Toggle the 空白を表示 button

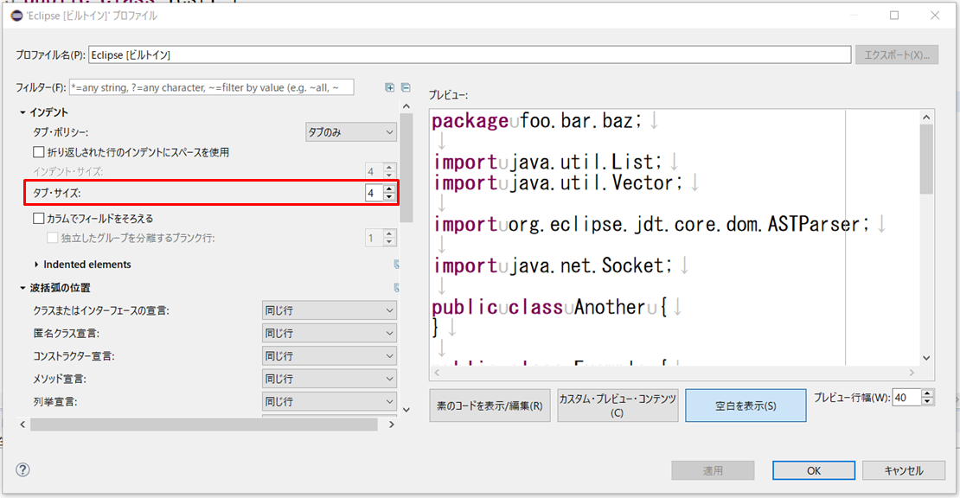[746, 405]
